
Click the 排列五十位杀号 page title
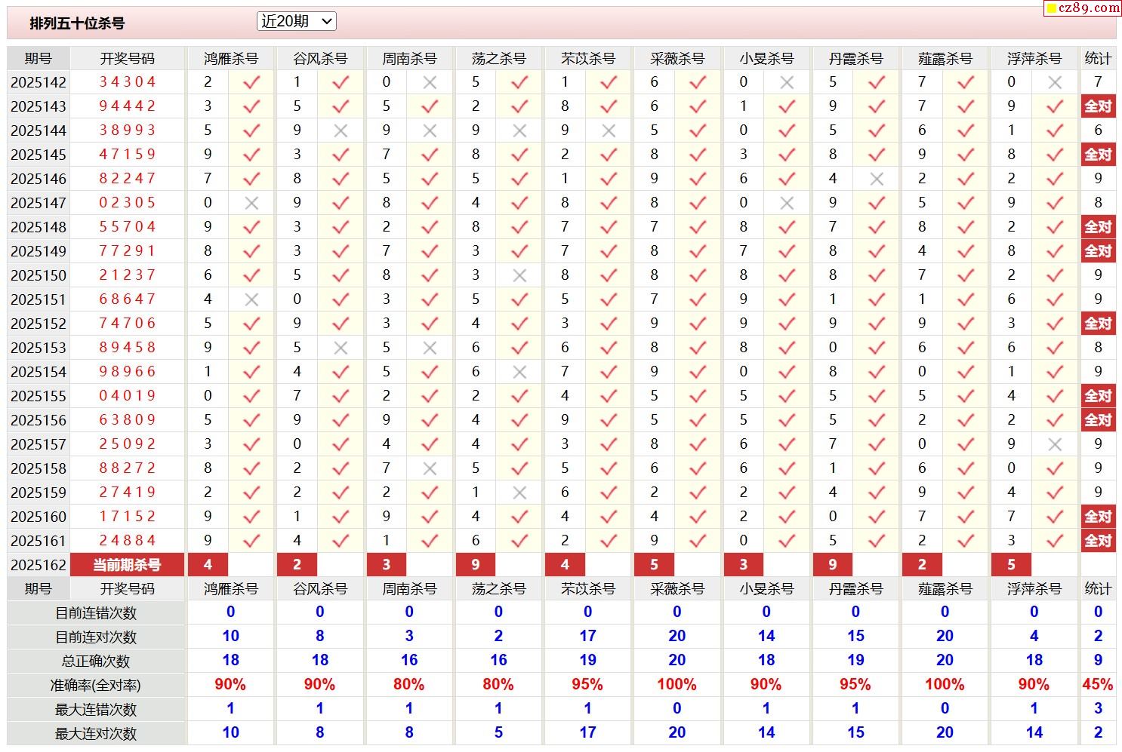[x=77, y=23]
